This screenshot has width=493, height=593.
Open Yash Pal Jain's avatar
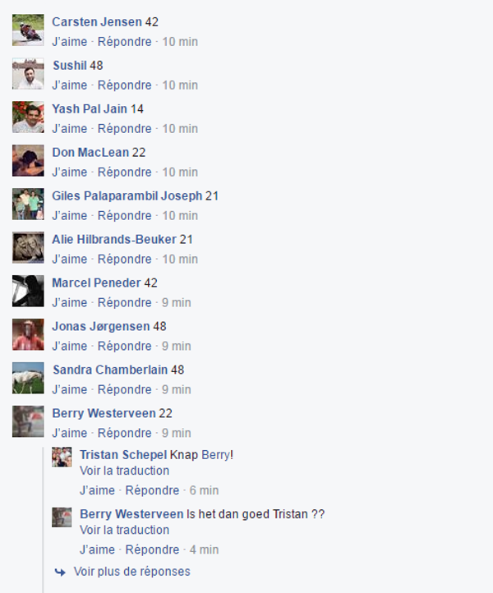pos(28,117)
